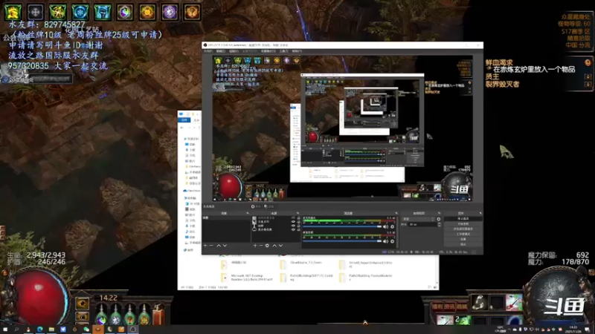Undock the Controls panel via header icon
The image size is (595, 334).
pos(480,213)
